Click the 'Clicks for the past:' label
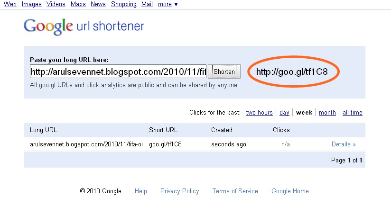This screenshot has width=391, height=224. coord(215,113)
